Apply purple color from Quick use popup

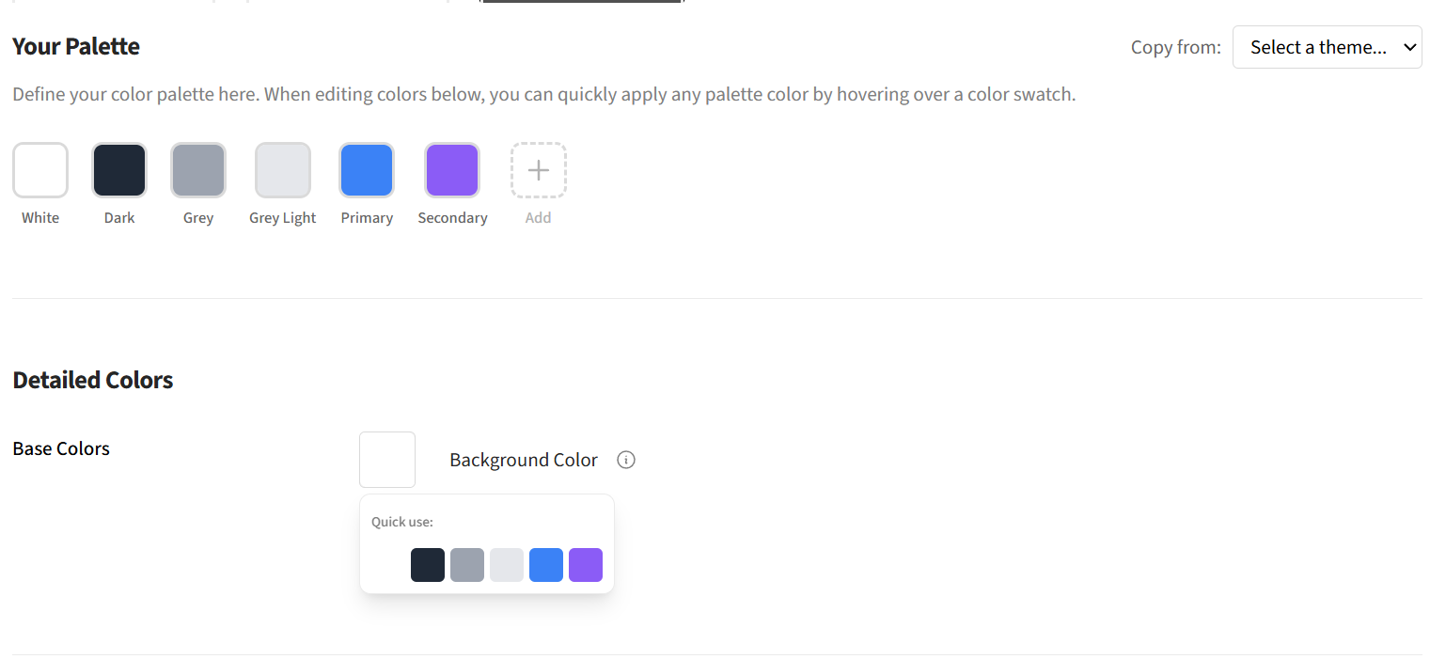586,565
